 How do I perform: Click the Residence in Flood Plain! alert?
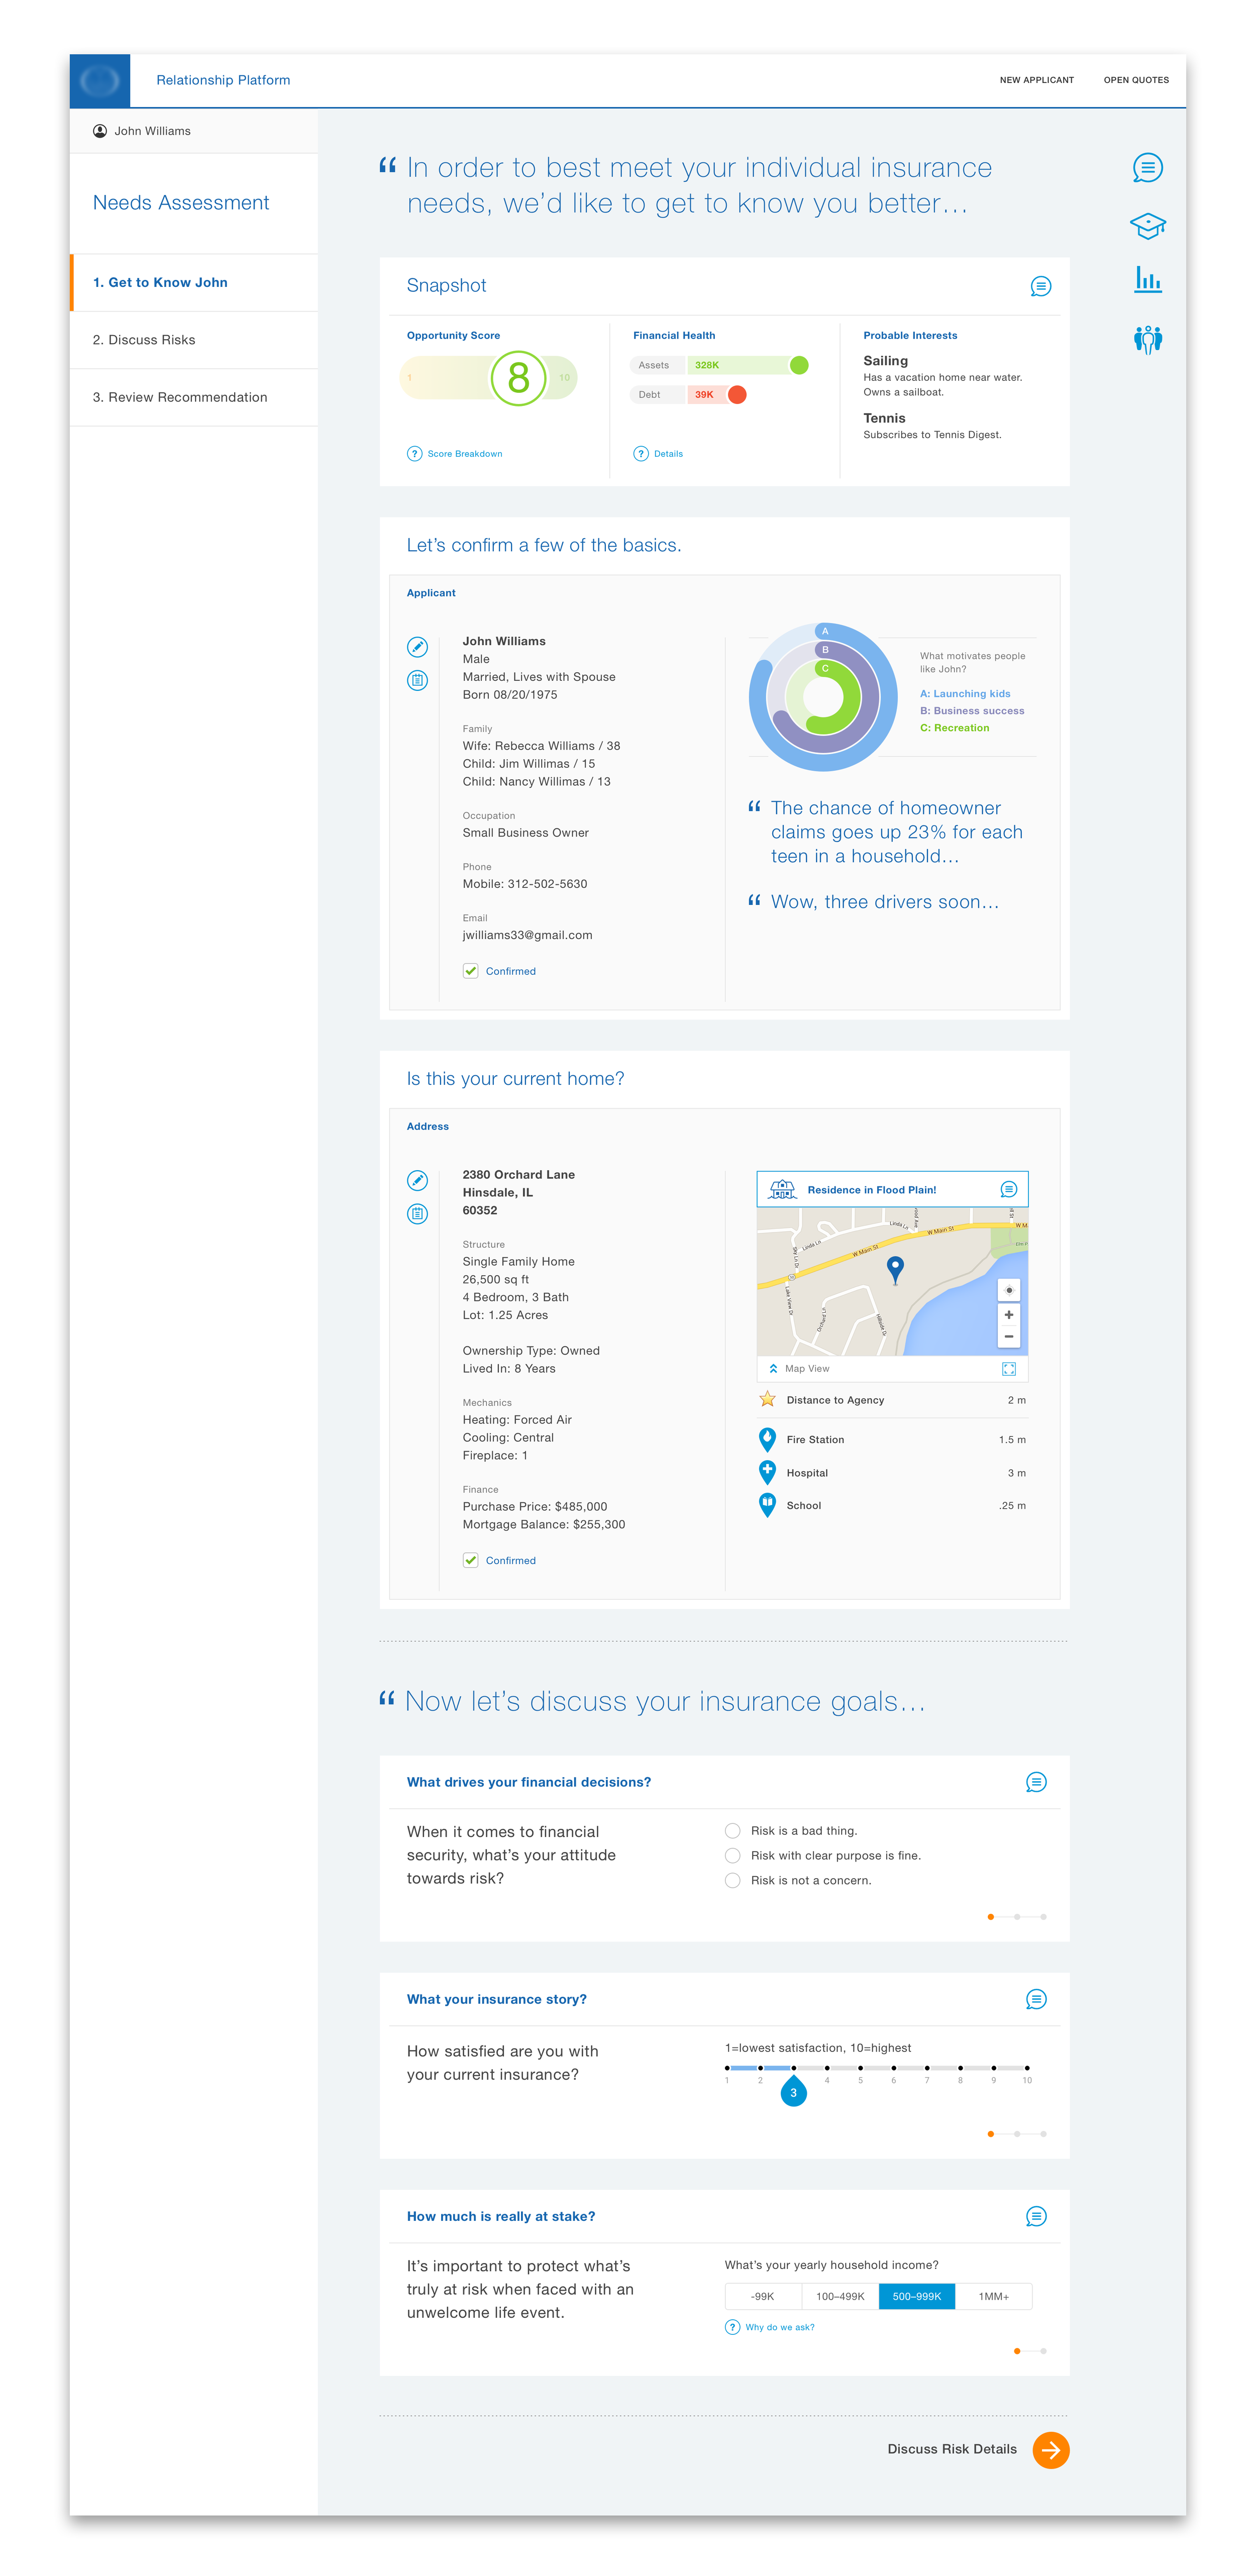coord(892,1190)
